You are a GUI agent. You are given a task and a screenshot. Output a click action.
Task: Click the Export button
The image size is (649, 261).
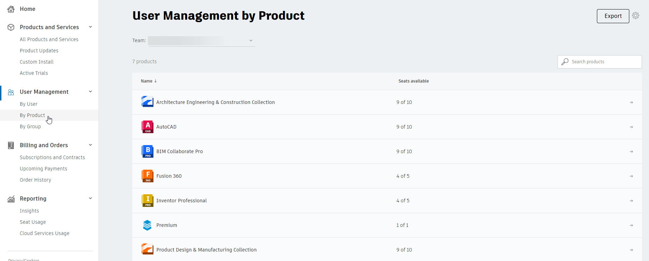pyautogui.click(x=613, y=16)
